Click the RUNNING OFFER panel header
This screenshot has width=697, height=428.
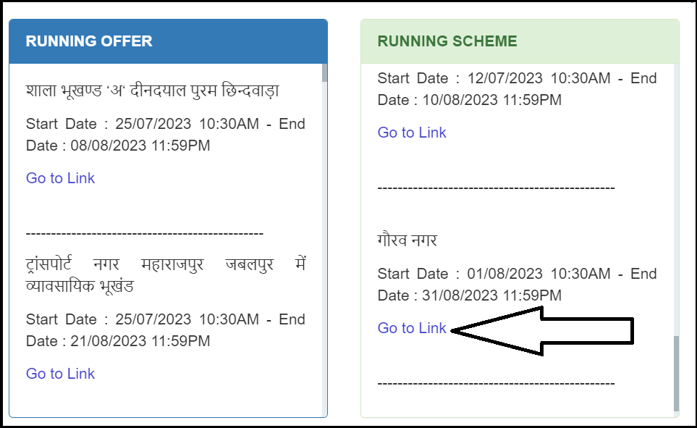(168, 41)
